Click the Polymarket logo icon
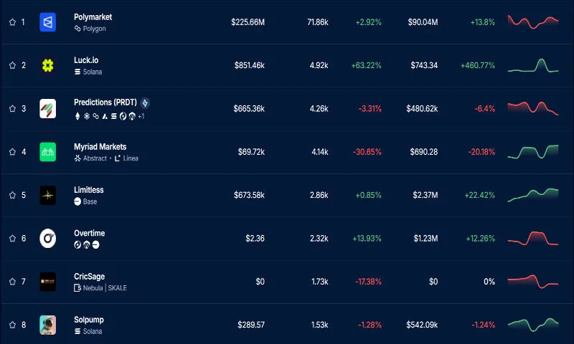The image size is (574, 344). (48, 22)
